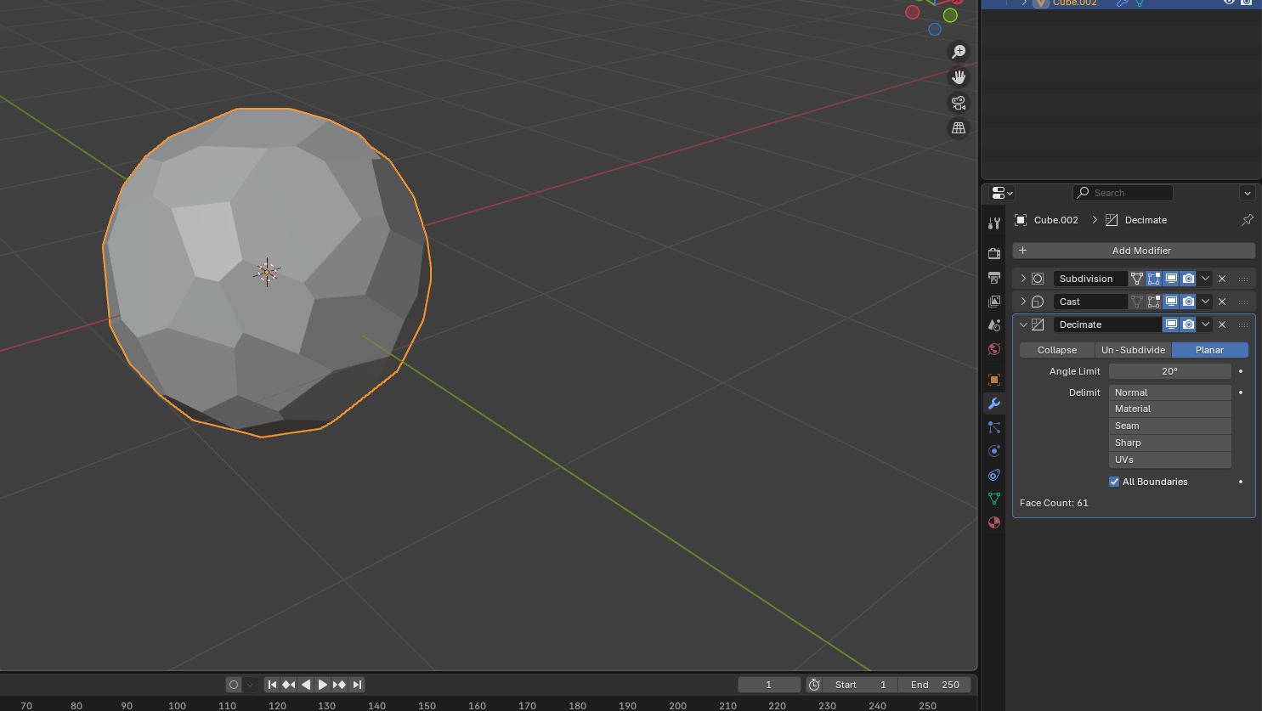Select the pan hand viewport control

pos(959,77)
